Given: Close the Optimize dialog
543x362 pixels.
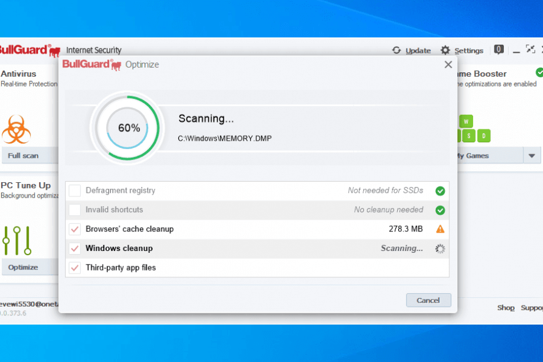Looking at the screenshot, I should (x=448, y=64).
